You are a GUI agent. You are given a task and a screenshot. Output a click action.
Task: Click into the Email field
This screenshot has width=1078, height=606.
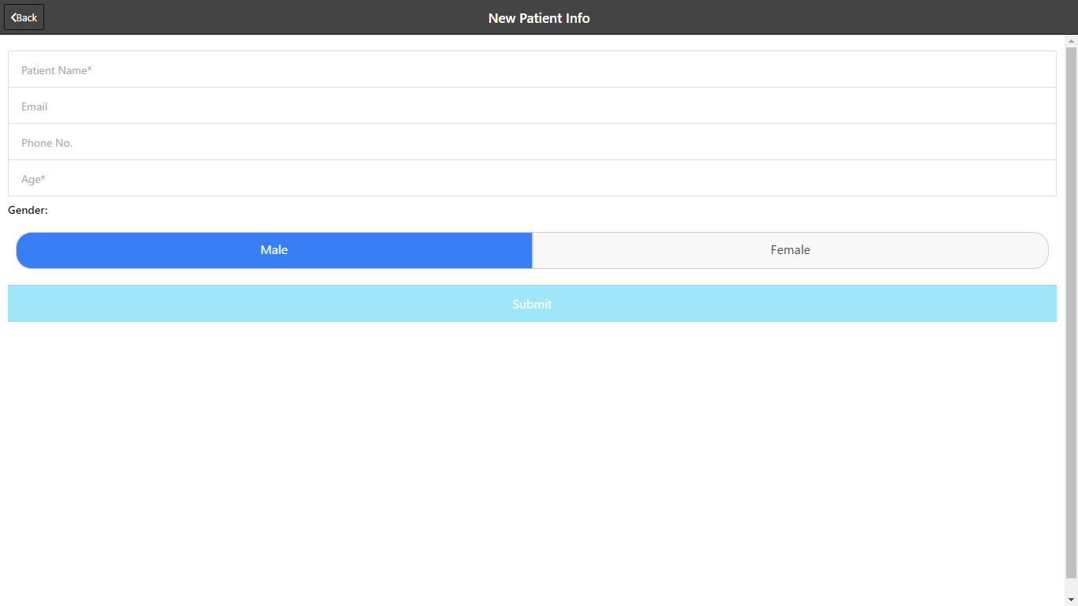point(532,107)
